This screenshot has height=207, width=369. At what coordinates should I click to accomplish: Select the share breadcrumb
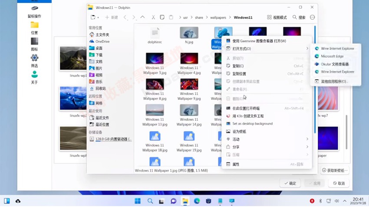point(199,17)
